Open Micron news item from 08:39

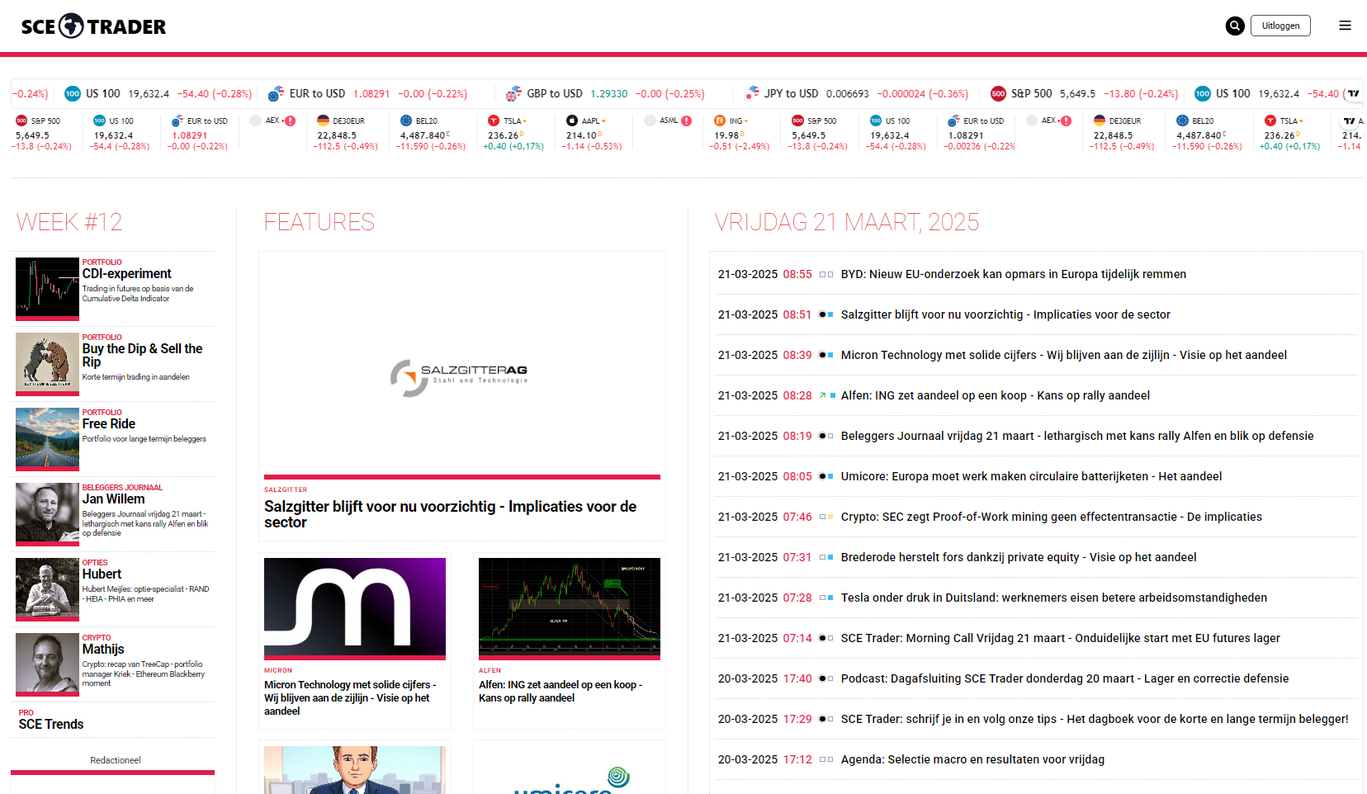pyautogui.click(x=1064, y=355)
